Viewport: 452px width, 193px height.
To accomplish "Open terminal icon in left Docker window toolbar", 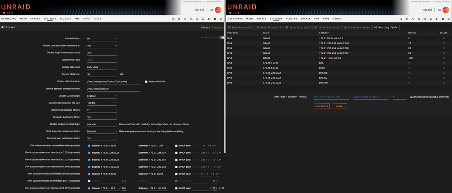I will point(185,19).
